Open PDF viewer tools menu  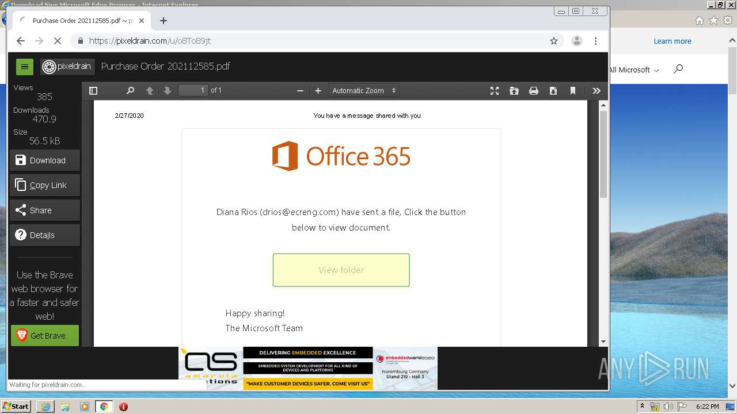597,91
